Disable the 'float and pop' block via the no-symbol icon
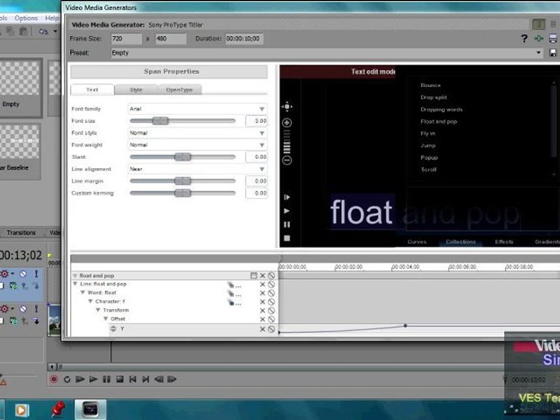This screenshot has height=420, width=560. click(x=271, y=276)
